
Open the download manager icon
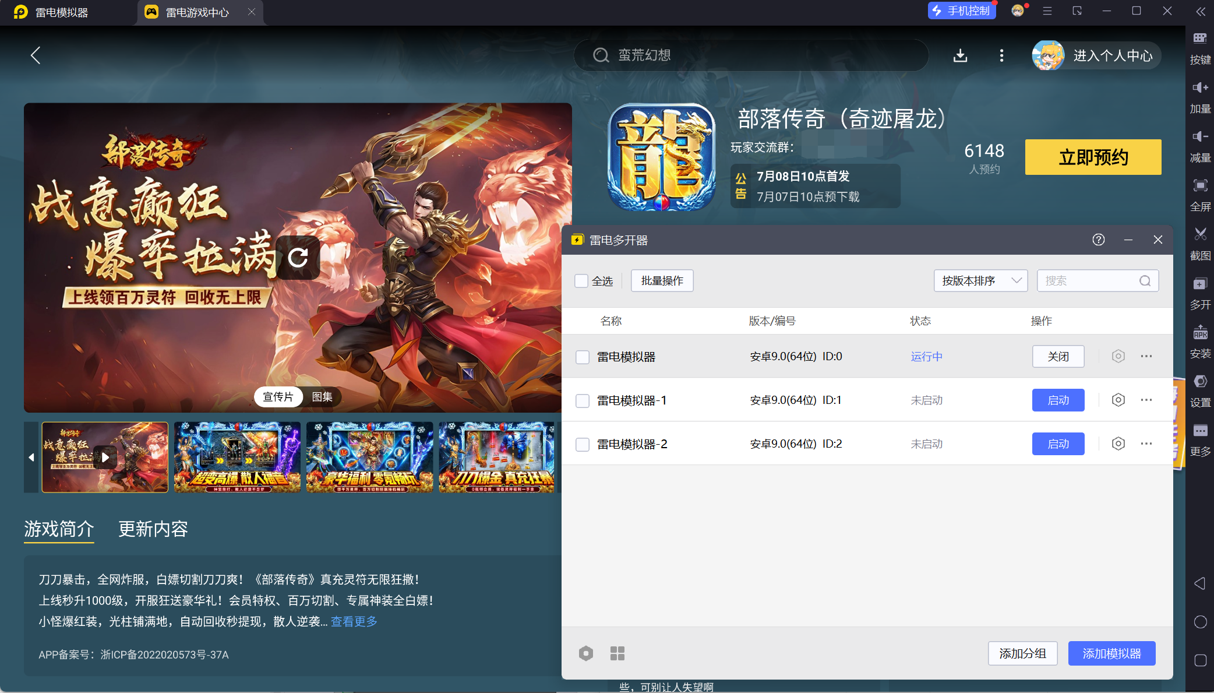(960, 55)
